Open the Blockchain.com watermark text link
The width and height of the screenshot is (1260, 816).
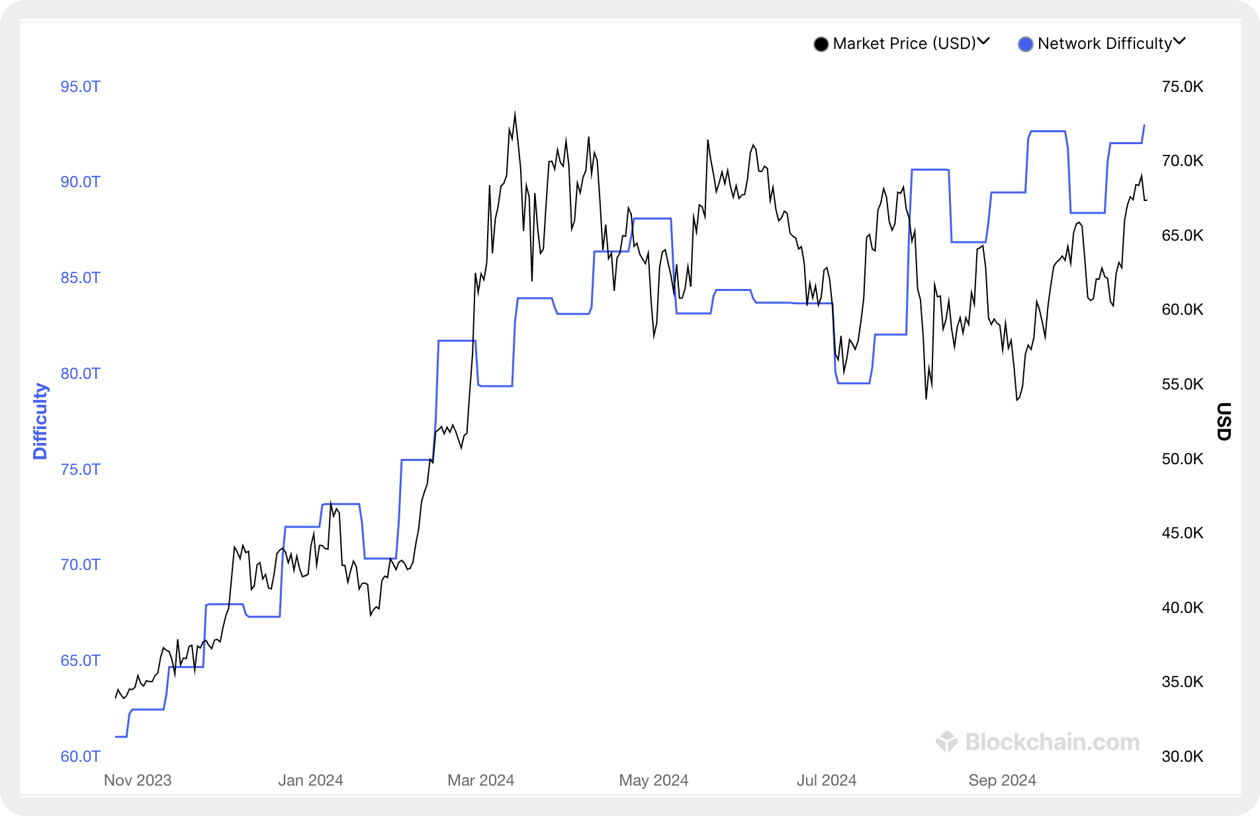[x=1052, y=742]
